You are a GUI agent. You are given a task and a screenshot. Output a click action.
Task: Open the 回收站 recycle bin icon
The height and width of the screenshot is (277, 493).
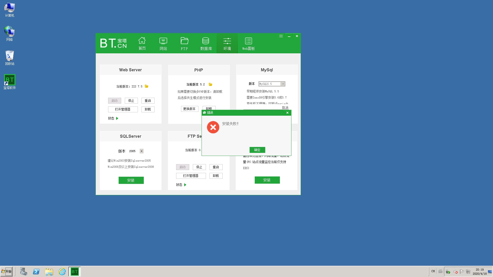[10, 58]
